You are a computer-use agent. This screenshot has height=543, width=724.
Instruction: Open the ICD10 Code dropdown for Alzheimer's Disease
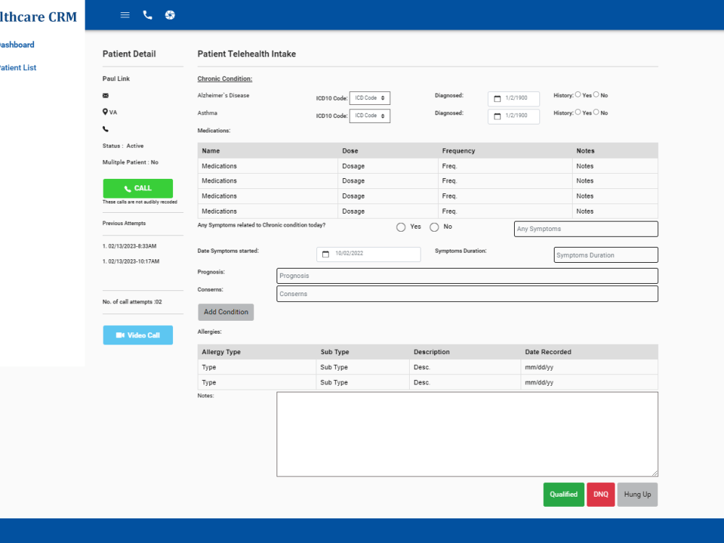(369, 98)
